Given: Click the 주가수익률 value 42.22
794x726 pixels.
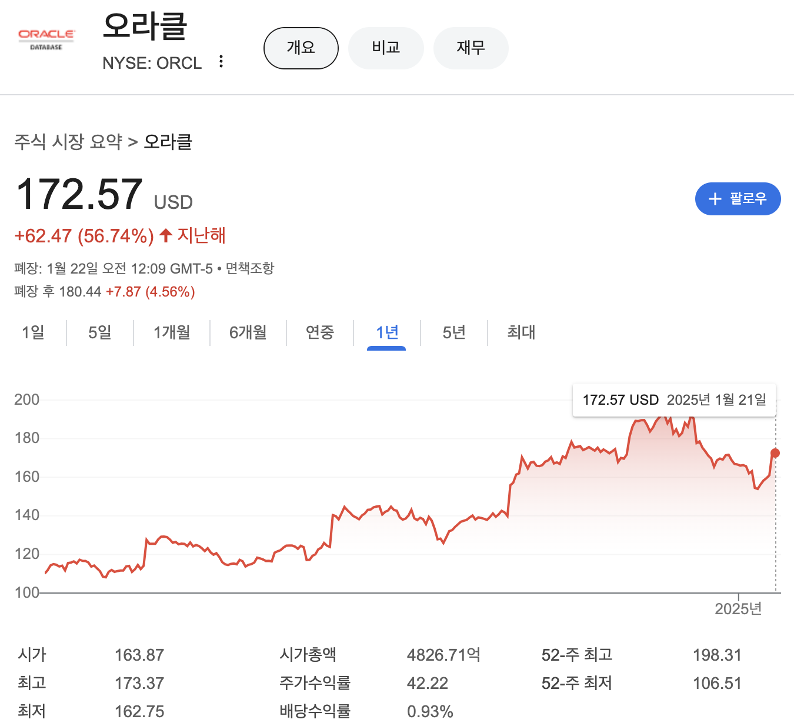Looking at the screenshot, I should pyautogui.click(x=428, y=683).
